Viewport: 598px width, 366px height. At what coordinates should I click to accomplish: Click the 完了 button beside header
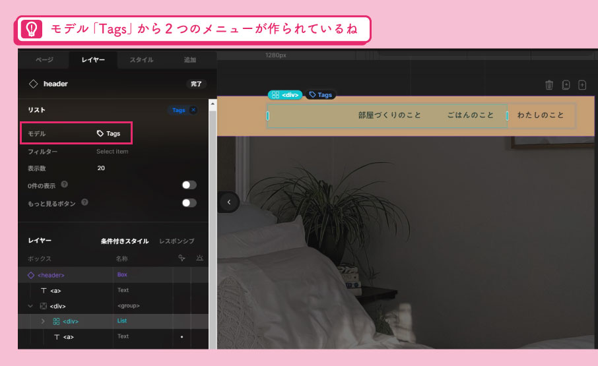[196, 84]
